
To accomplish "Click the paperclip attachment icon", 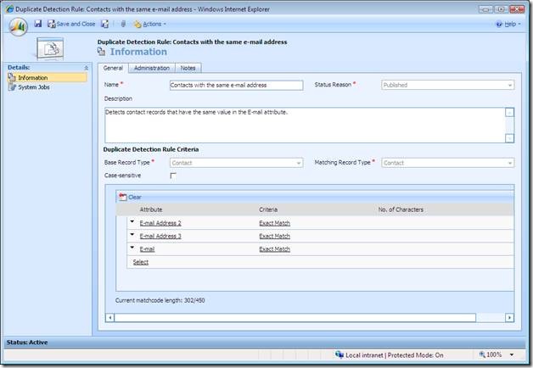I will click(123, 24).
